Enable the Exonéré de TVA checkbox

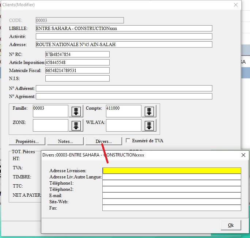pos(128,140)
